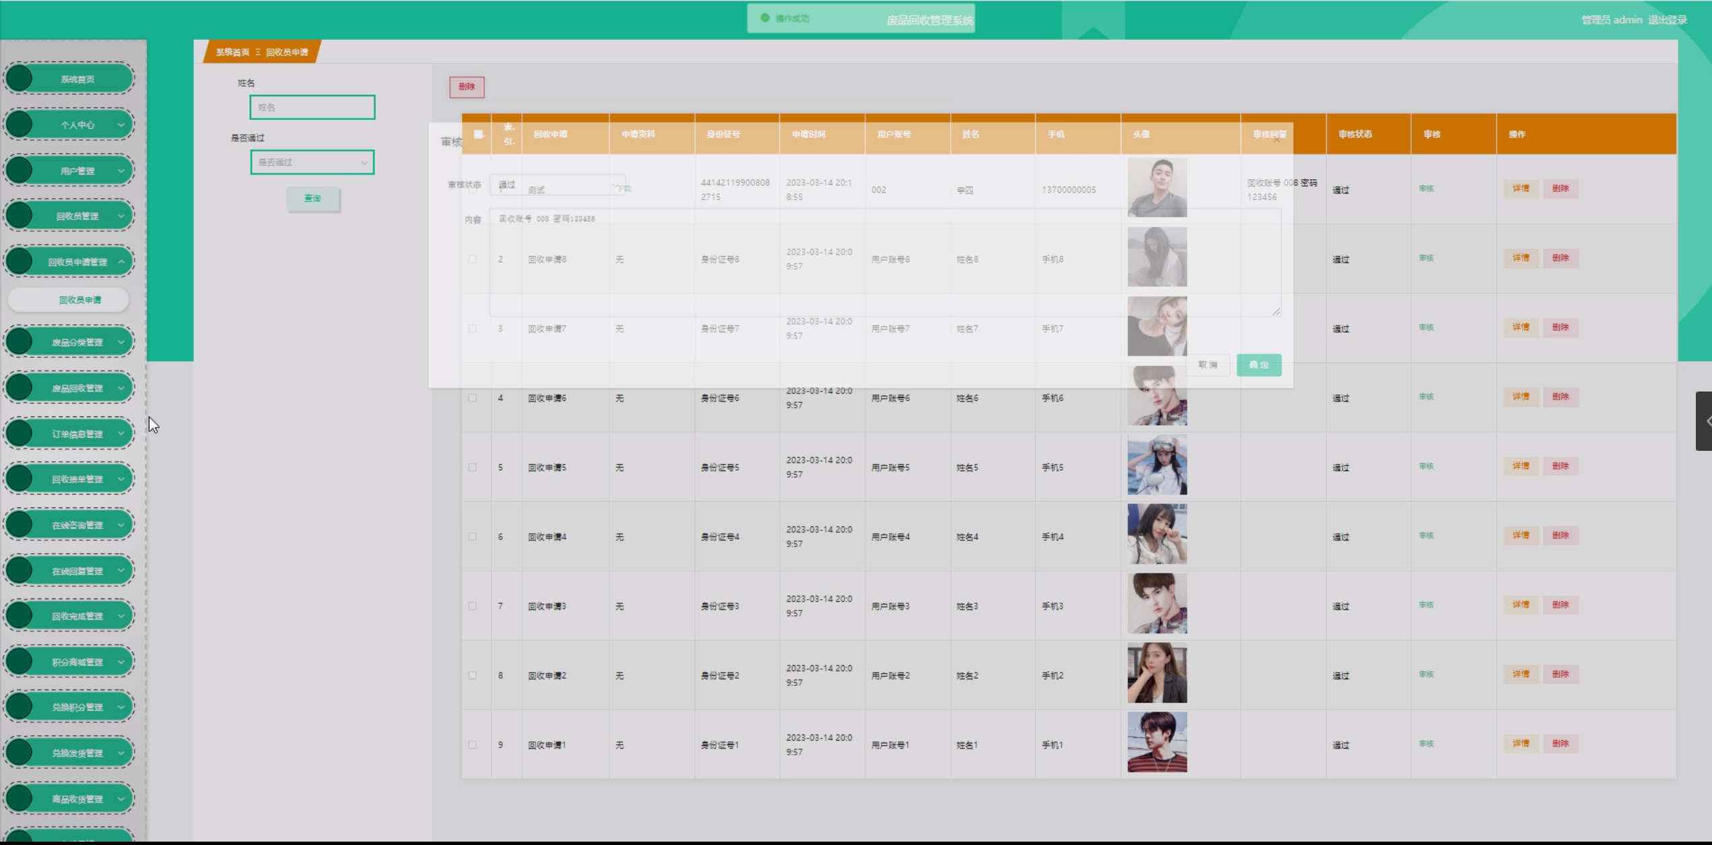Viewport: 1712px width, 845px height.
Task: Click the round icon beside 系统首页
Action: click(20, 79)
